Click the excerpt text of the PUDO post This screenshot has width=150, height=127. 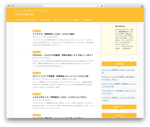coord(63,64)
